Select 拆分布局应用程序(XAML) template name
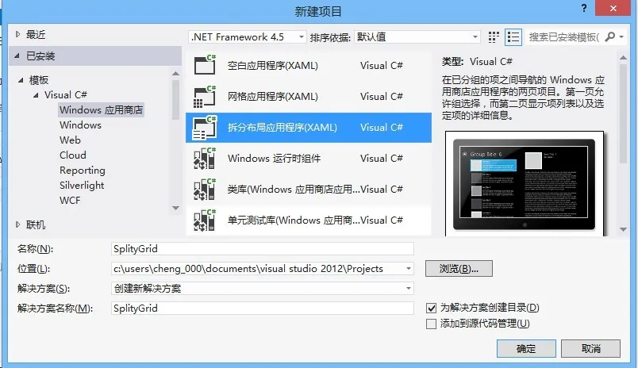The width and height of the screenshot is (638, 368). tap(282, 127)
